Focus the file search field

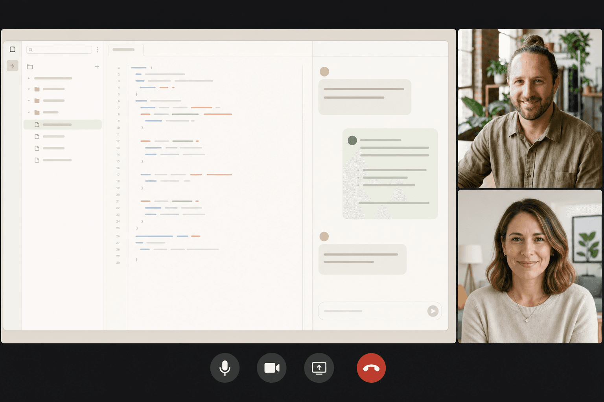click(x=59, y=50)
